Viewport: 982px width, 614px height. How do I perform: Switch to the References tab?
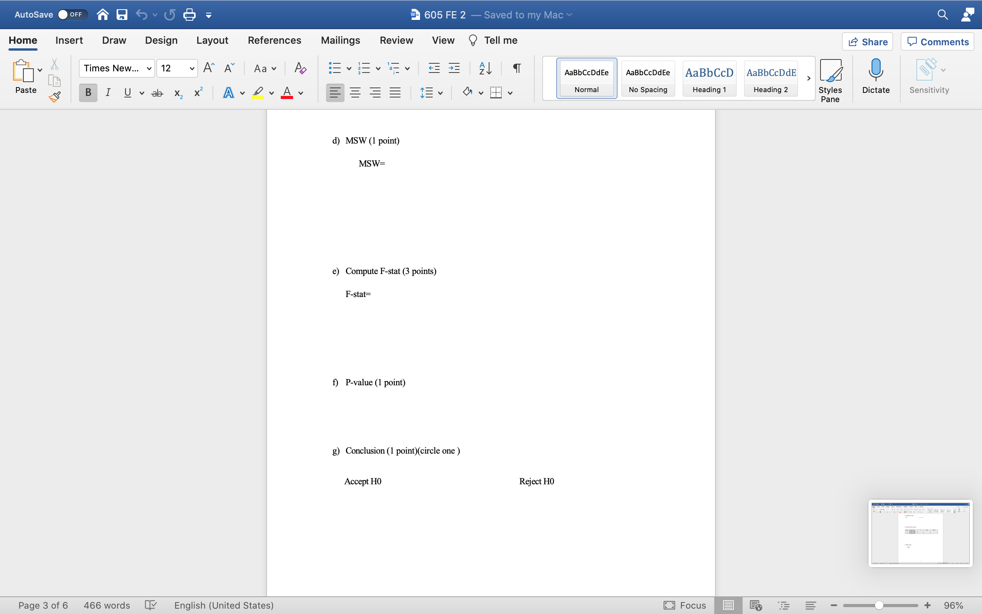point(275,40)
